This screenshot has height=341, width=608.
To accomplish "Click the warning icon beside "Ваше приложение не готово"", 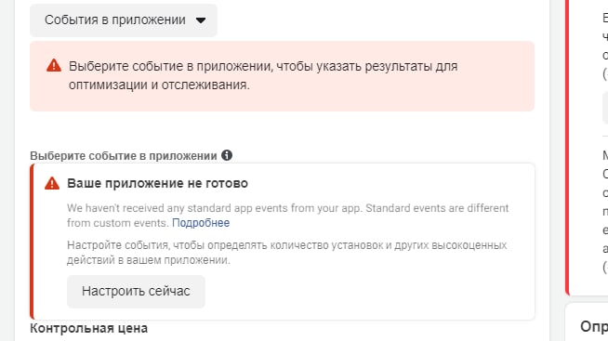I will pos(52,183).
